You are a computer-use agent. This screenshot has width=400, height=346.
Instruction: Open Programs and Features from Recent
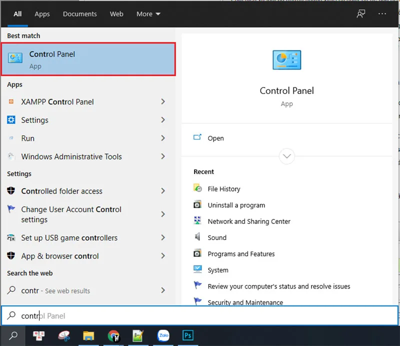[241, 254]
